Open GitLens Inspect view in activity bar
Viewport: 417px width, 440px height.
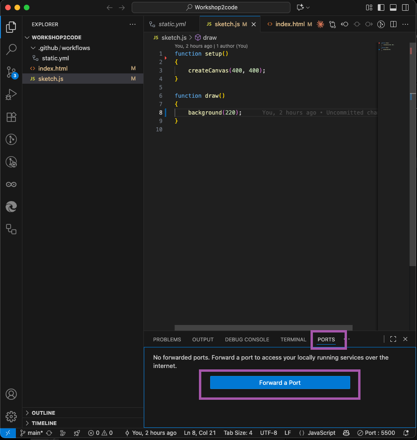click(x=11, y=162)
